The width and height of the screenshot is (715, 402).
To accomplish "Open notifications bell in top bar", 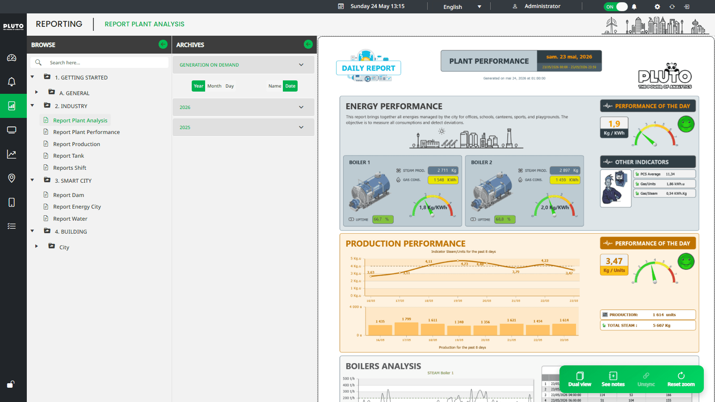I will pos(634,7).
